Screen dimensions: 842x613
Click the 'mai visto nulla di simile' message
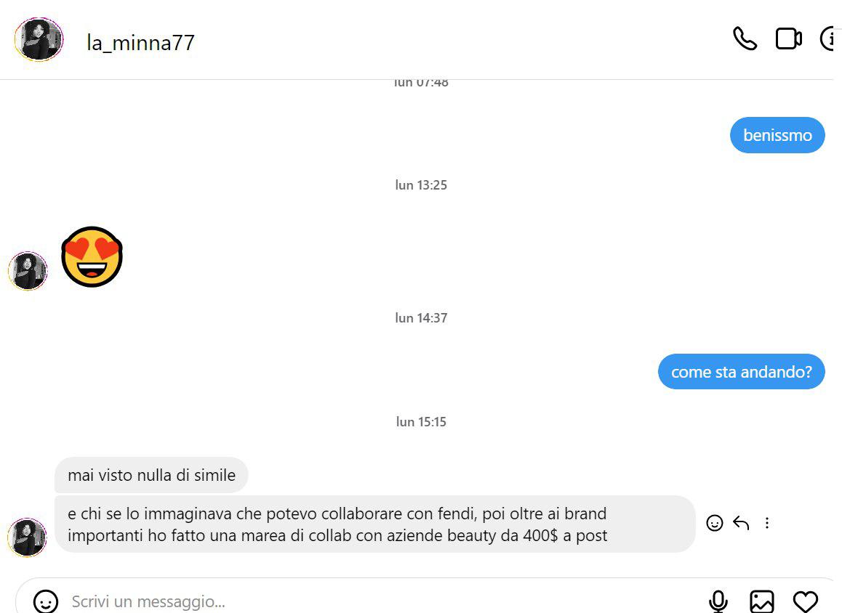[x=151, y=474]
